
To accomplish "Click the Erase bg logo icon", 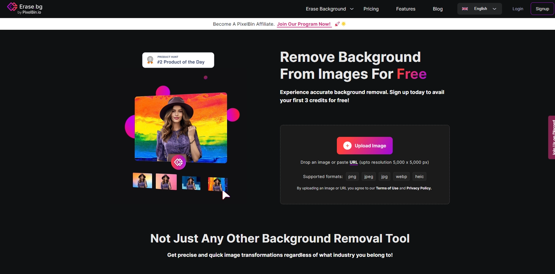I will point(12,7).
